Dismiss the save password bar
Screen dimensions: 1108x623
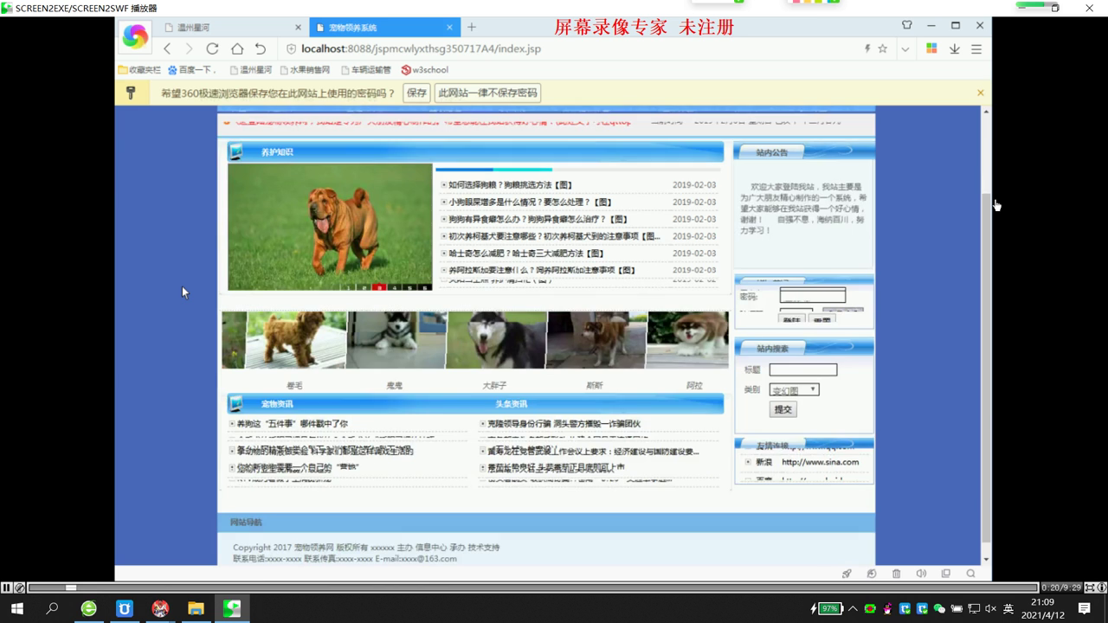981,93
